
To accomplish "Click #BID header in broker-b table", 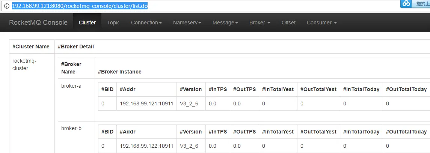I will (x=107, y=131).
